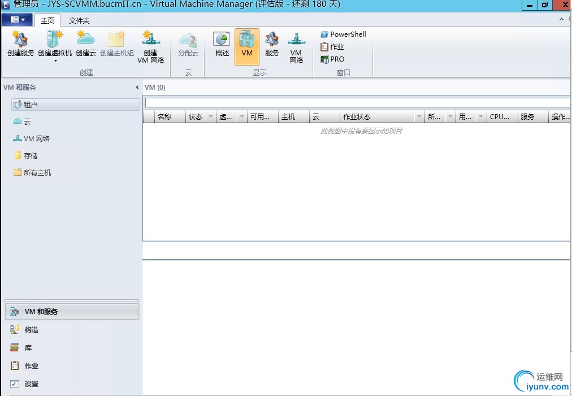Screen dimensions: 572x396
Task: Select Clouds (云) in the tree
Action: point(22,121)
